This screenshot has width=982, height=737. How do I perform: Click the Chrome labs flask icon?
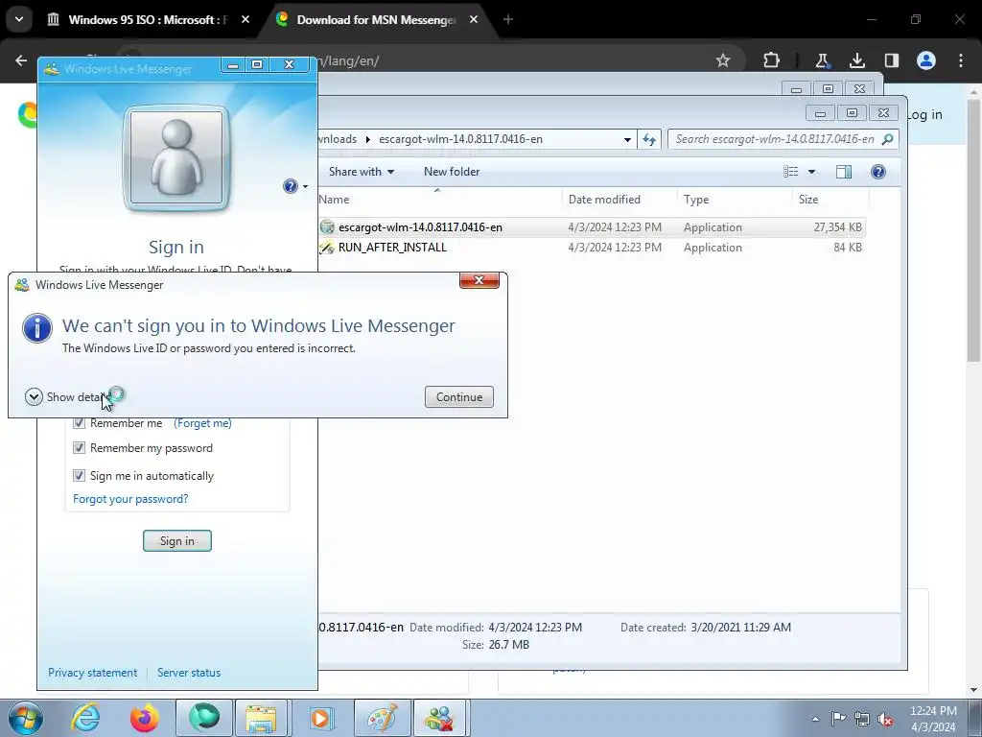coord(822,60)
